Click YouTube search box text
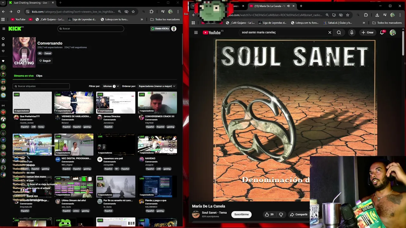This screenshot has height=228, width=406. (259, 32)
